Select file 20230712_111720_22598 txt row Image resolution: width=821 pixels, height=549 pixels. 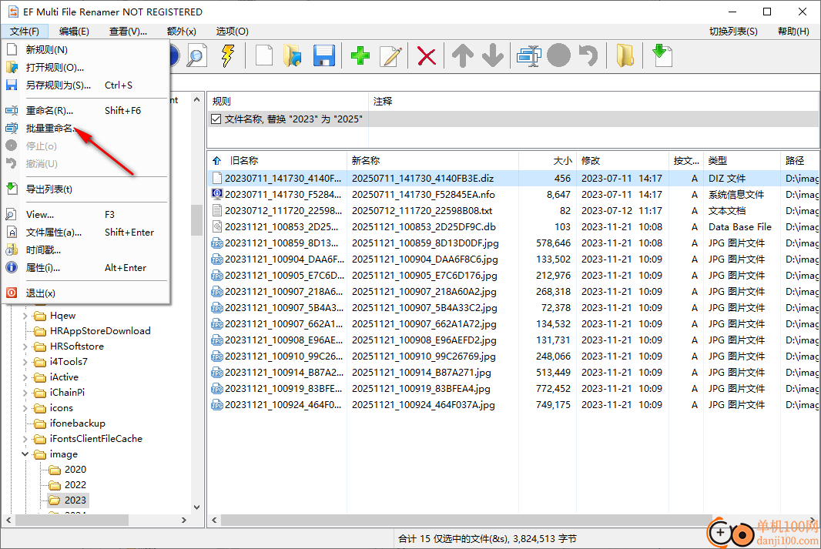click(514, 210)
